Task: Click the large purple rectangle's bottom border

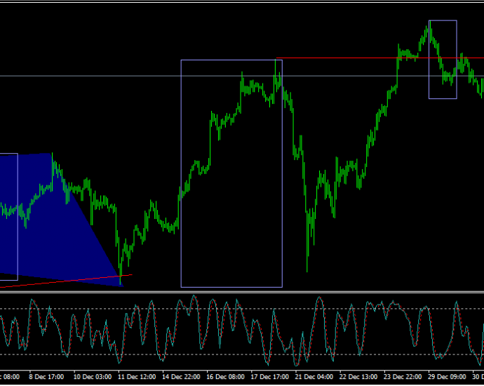Action: (231, 287)
